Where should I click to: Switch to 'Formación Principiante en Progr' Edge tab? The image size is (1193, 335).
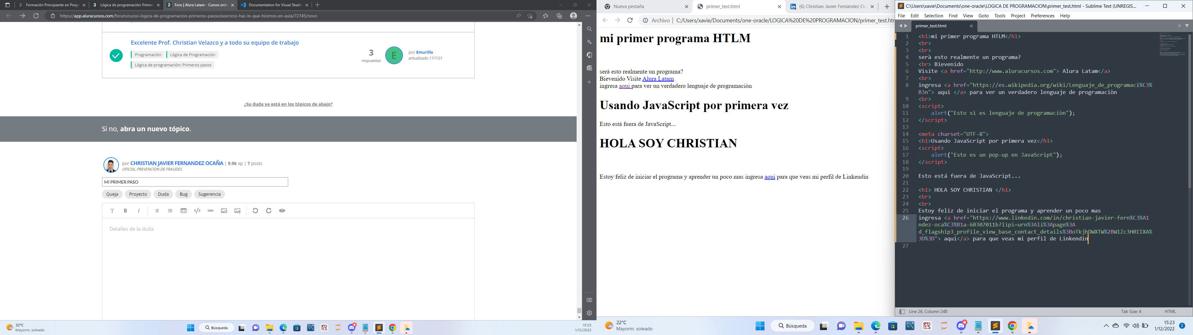coord(52,5)
